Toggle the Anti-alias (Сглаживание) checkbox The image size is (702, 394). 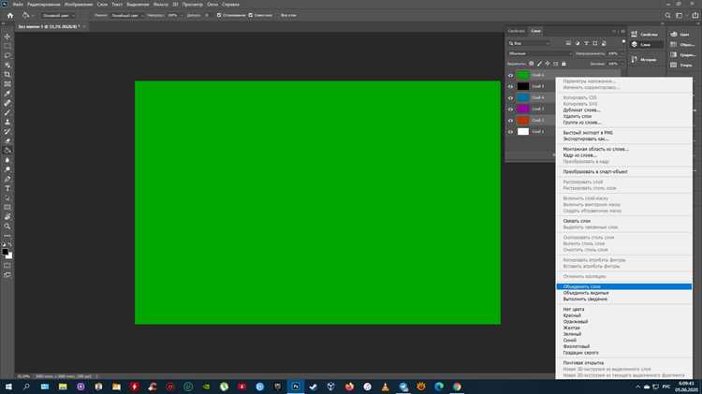[x=219, y=15]
